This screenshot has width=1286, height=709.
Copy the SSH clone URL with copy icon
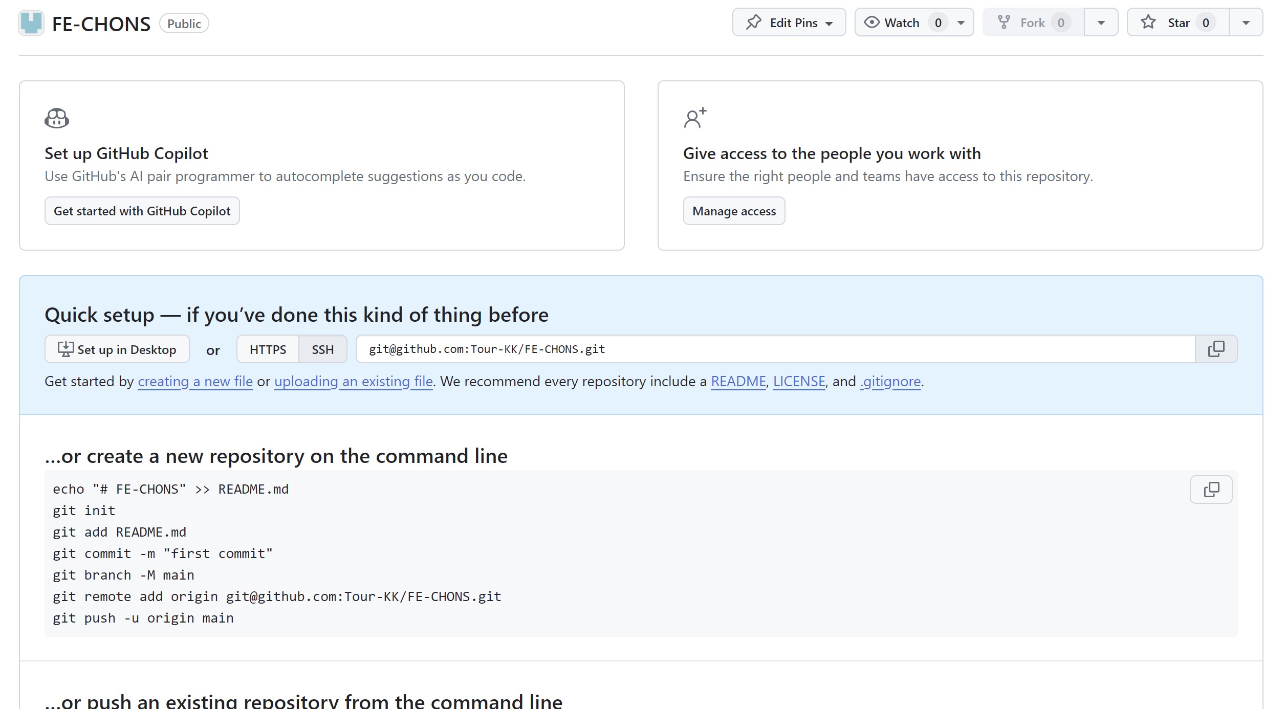pyautogui.click(x=1216, y=349)
